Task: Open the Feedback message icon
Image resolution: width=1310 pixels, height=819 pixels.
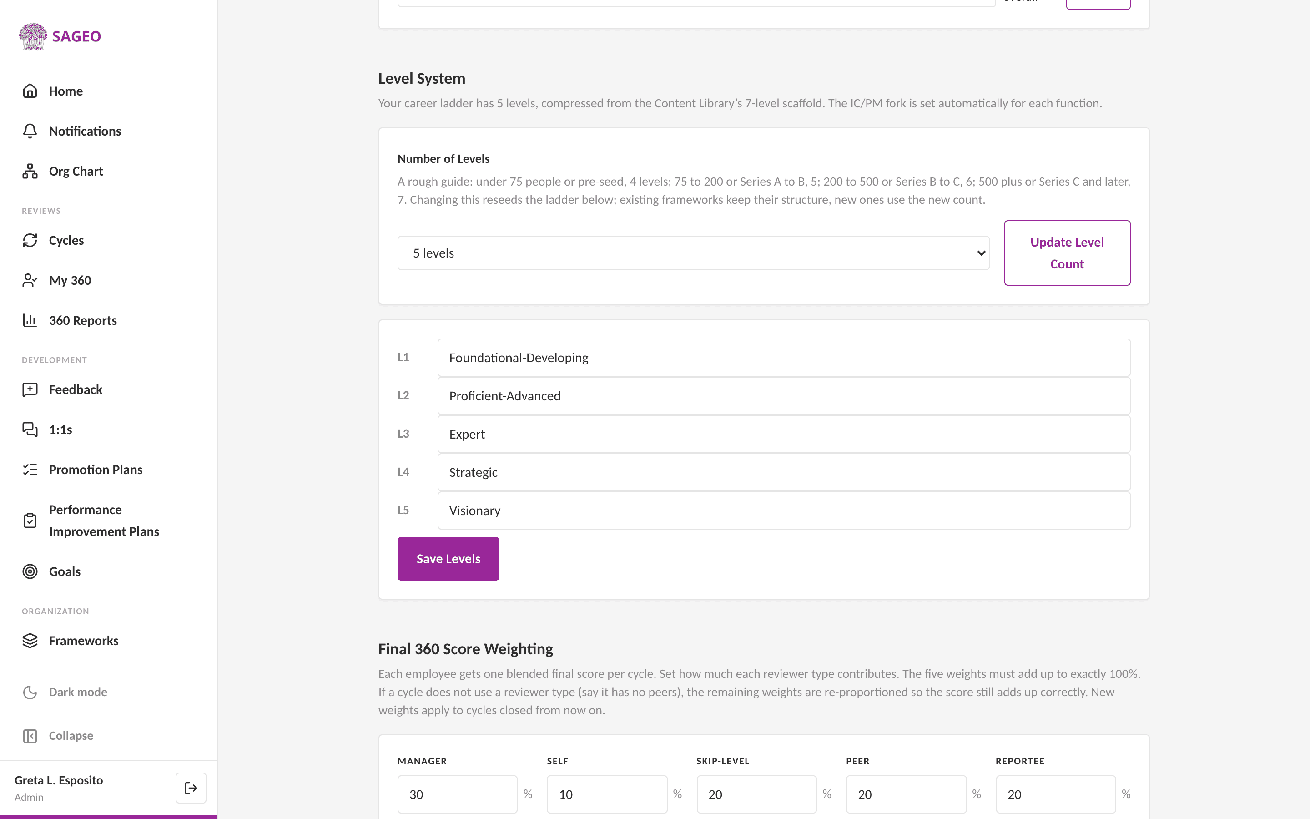Action: (30, 389)
